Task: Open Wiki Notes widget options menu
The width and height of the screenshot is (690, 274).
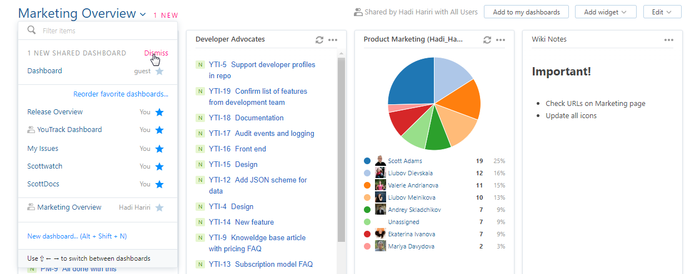Action: click(x=669, y=40)
